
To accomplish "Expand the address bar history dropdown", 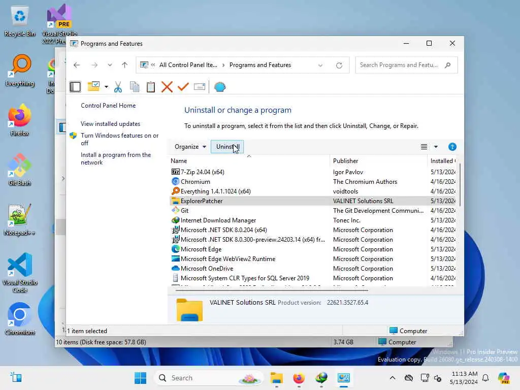I will tap(320, 66).
